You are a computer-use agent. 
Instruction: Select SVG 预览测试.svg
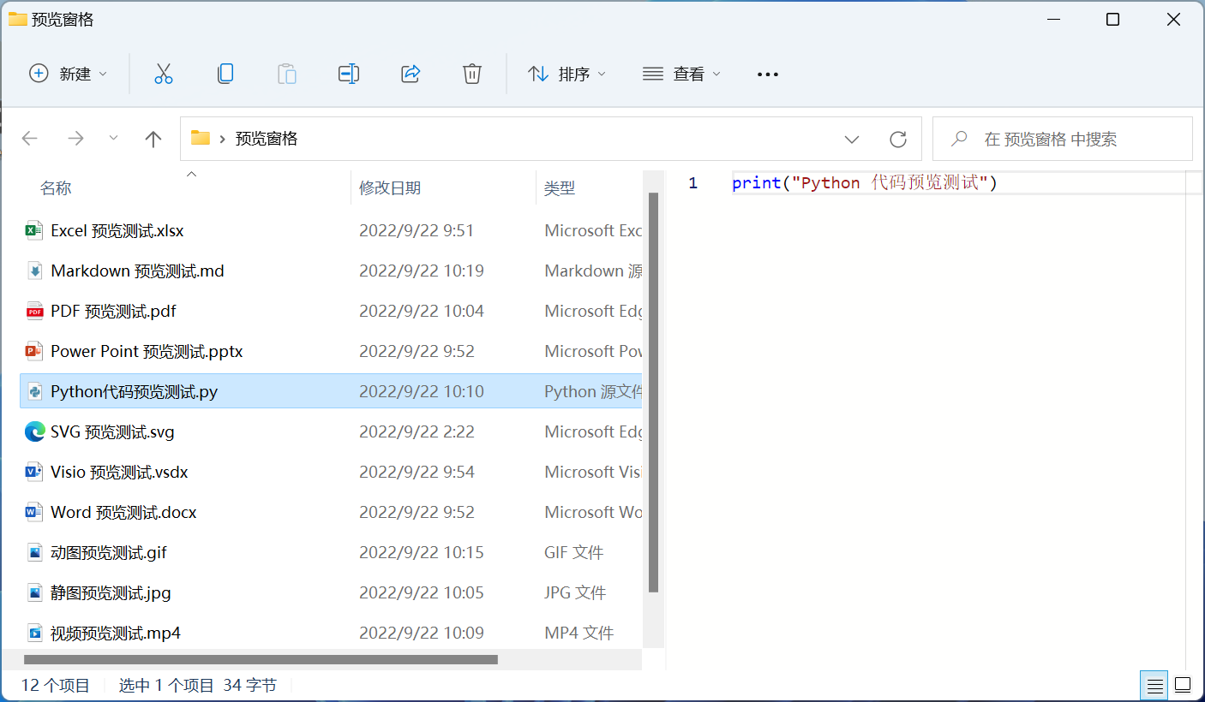pyautogui.click(x=112, y=431)
